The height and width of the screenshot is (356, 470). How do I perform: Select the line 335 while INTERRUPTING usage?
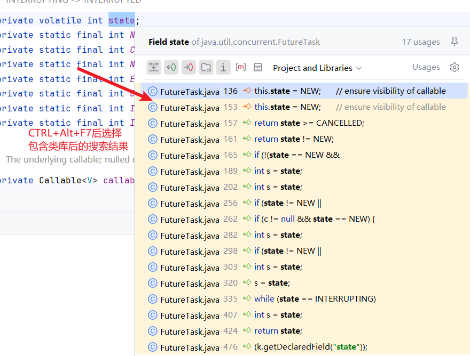point(315,299)
